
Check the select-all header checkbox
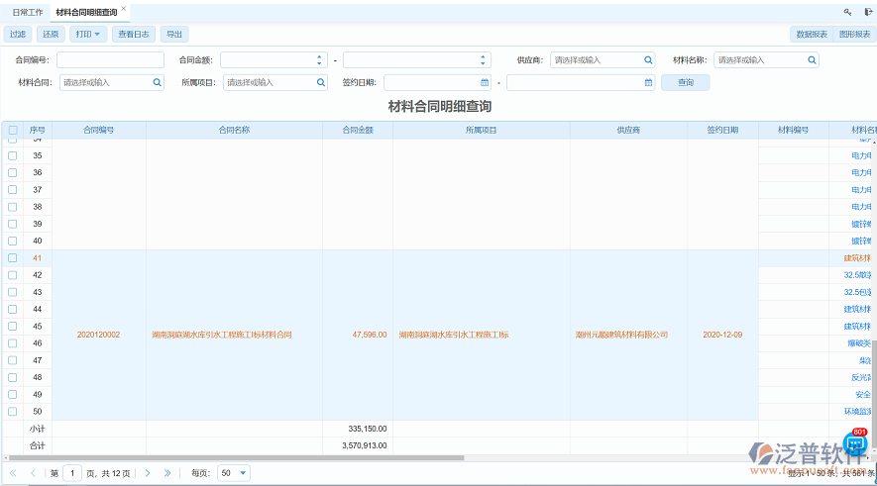click(13, 130)
